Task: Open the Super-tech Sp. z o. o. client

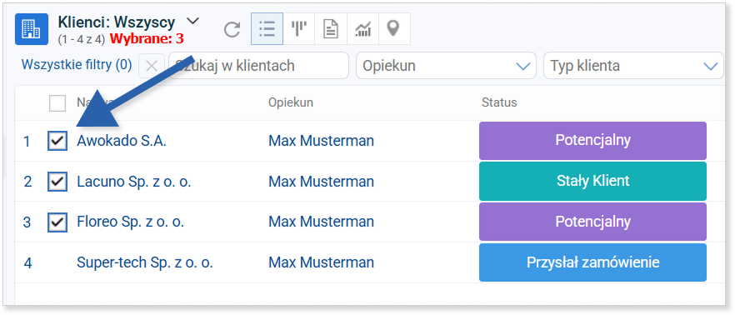Action: tap(145, 262)
